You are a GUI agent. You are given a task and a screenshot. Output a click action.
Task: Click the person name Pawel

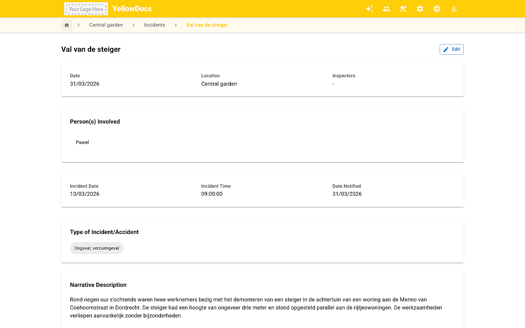point(82,142)
